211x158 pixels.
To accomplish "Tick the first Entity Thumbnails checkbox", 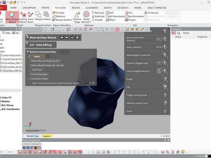I will [x=24, y=144].
